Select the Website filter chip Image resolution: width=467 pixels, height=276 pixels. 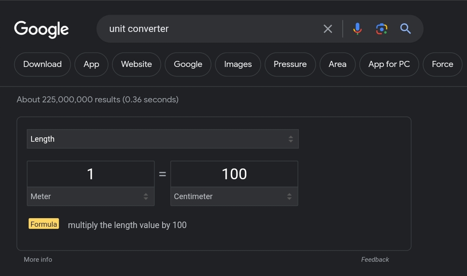click(136, 64)
